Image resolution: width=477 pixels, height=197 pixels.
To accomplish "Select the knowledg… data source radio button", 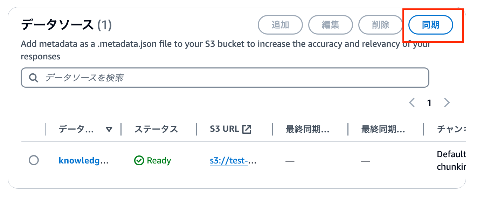I will click(34, 160).
